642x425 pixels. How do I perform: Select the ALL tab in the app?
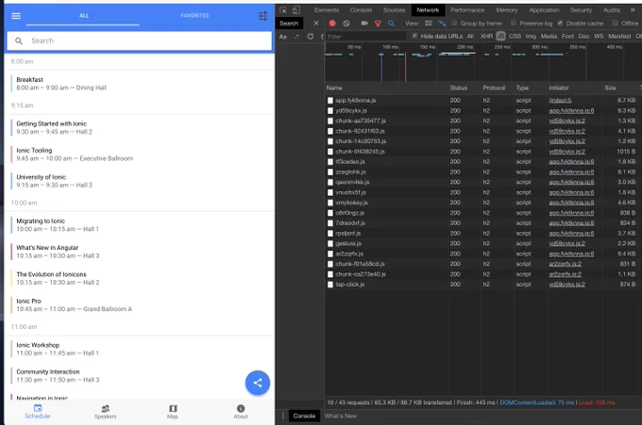click(x=84, y=15)
